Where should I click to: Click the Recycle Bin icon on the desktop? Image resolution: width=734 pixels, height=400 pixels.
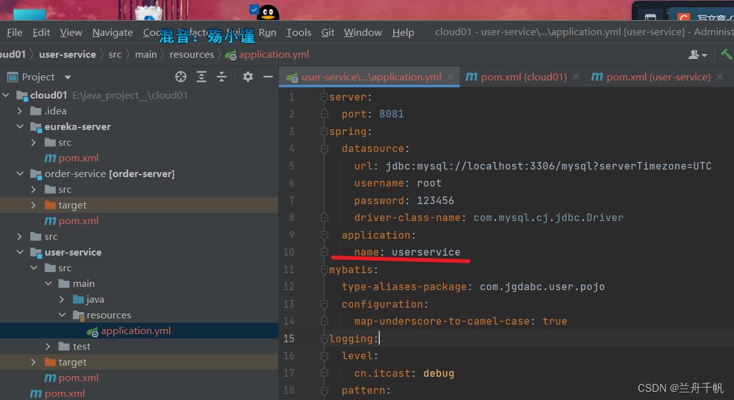click(148, 13)
